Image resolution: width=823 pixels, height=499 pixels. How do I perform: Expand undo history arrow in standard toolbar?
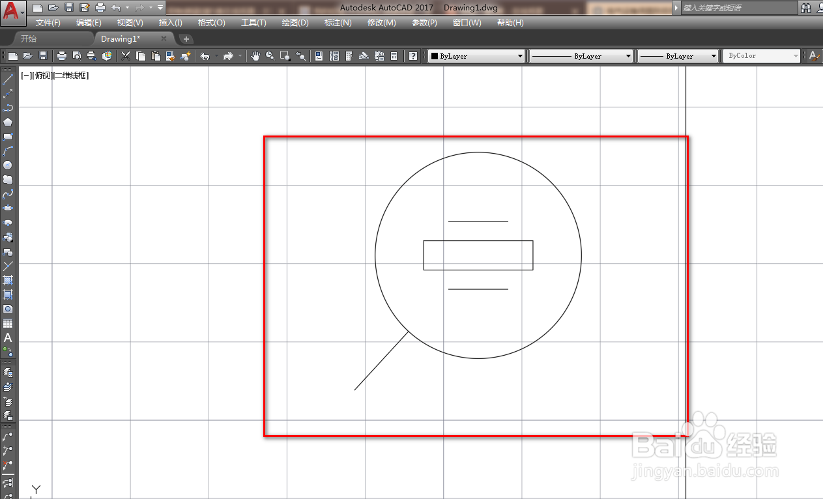tap(216, 56)
